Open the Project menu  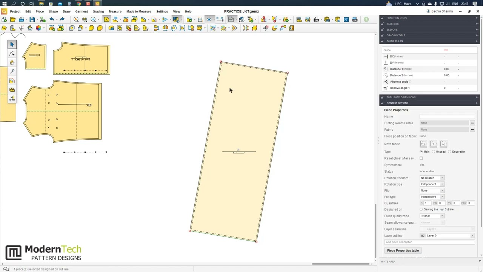click(x=15, y=11)
